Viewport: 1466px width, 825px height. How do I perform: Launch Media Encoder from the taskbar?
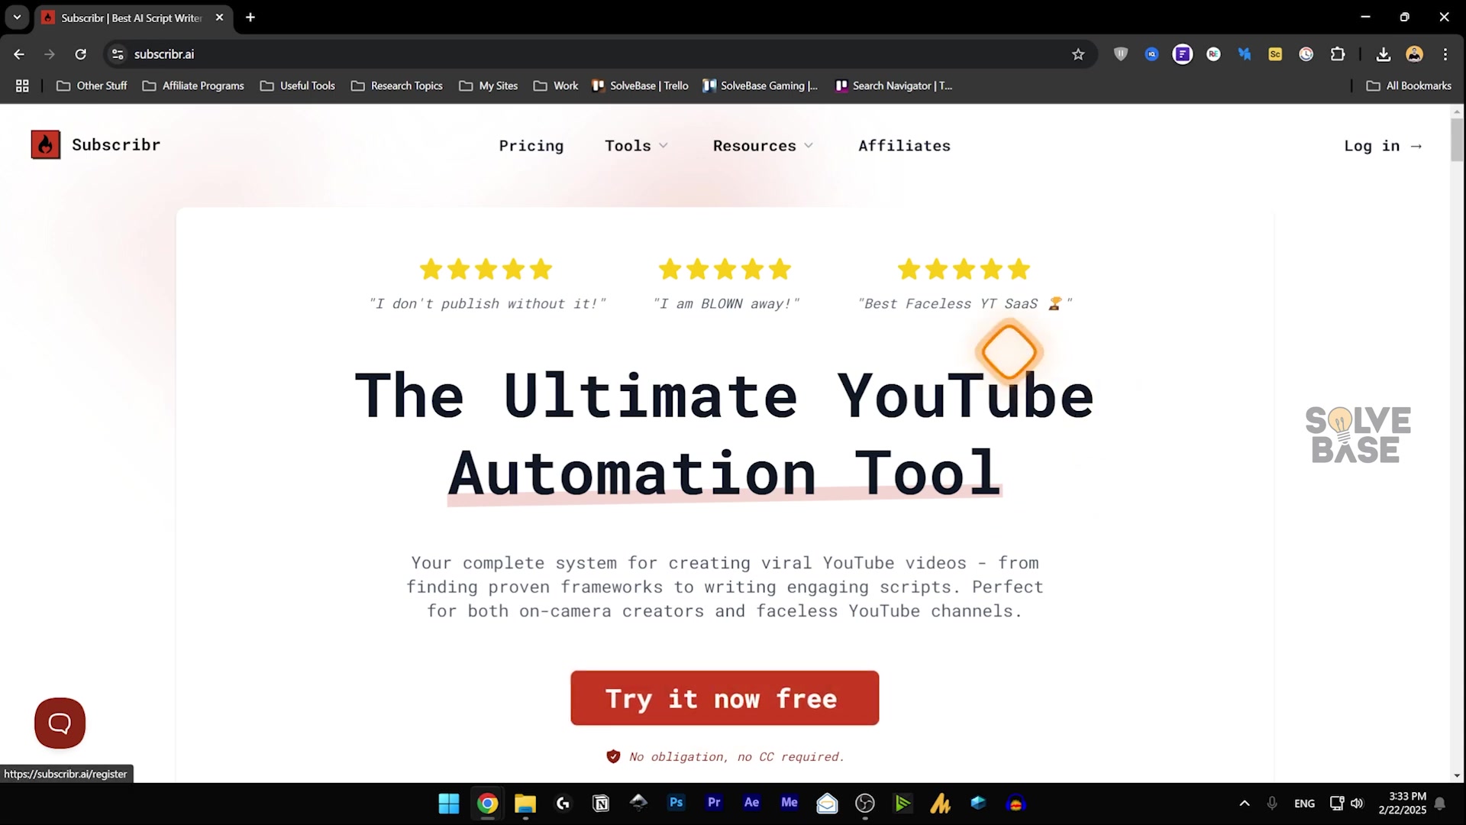pyautogui.click(x=790, y=803)
